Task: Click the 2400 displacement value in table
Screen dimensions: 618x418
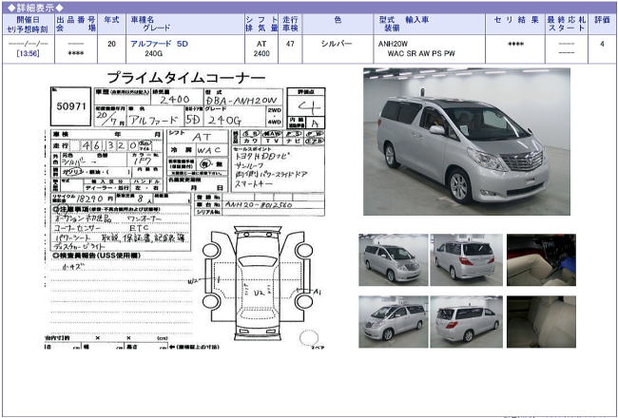Action: (261, 53)
